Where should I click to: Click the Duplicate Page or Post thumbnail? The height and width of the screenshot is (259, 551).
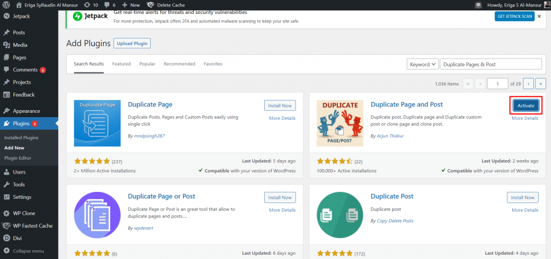97,215
